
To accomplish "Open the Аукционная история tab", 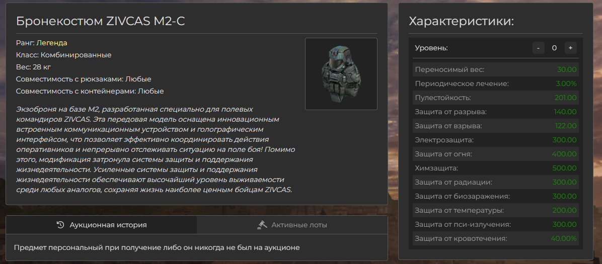I will [101, 225].
